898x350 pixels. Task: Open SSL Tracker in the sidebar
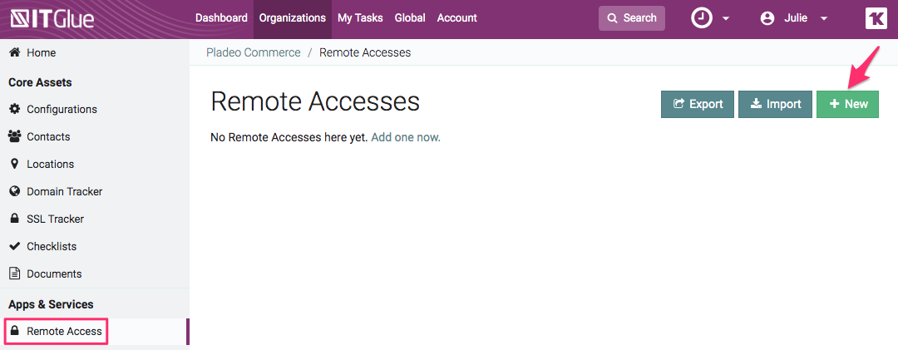pos(56,219)
